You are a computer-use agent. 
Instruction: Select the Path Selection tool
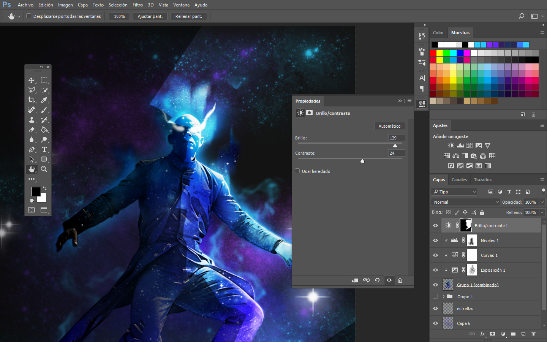point(32,159)
